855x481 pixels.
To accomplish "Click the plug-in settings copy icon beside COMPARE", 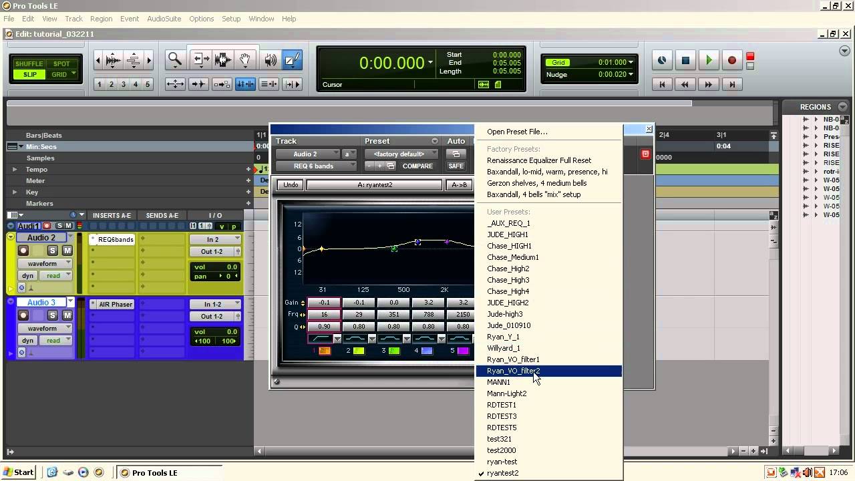I will (391, 166).
